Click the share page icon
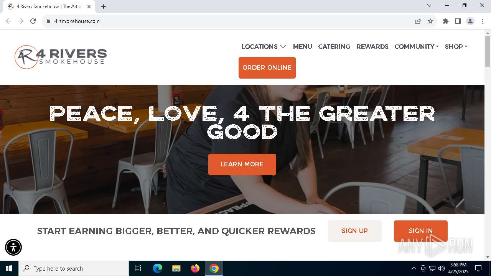491x276 pixels. coord(418,21)
